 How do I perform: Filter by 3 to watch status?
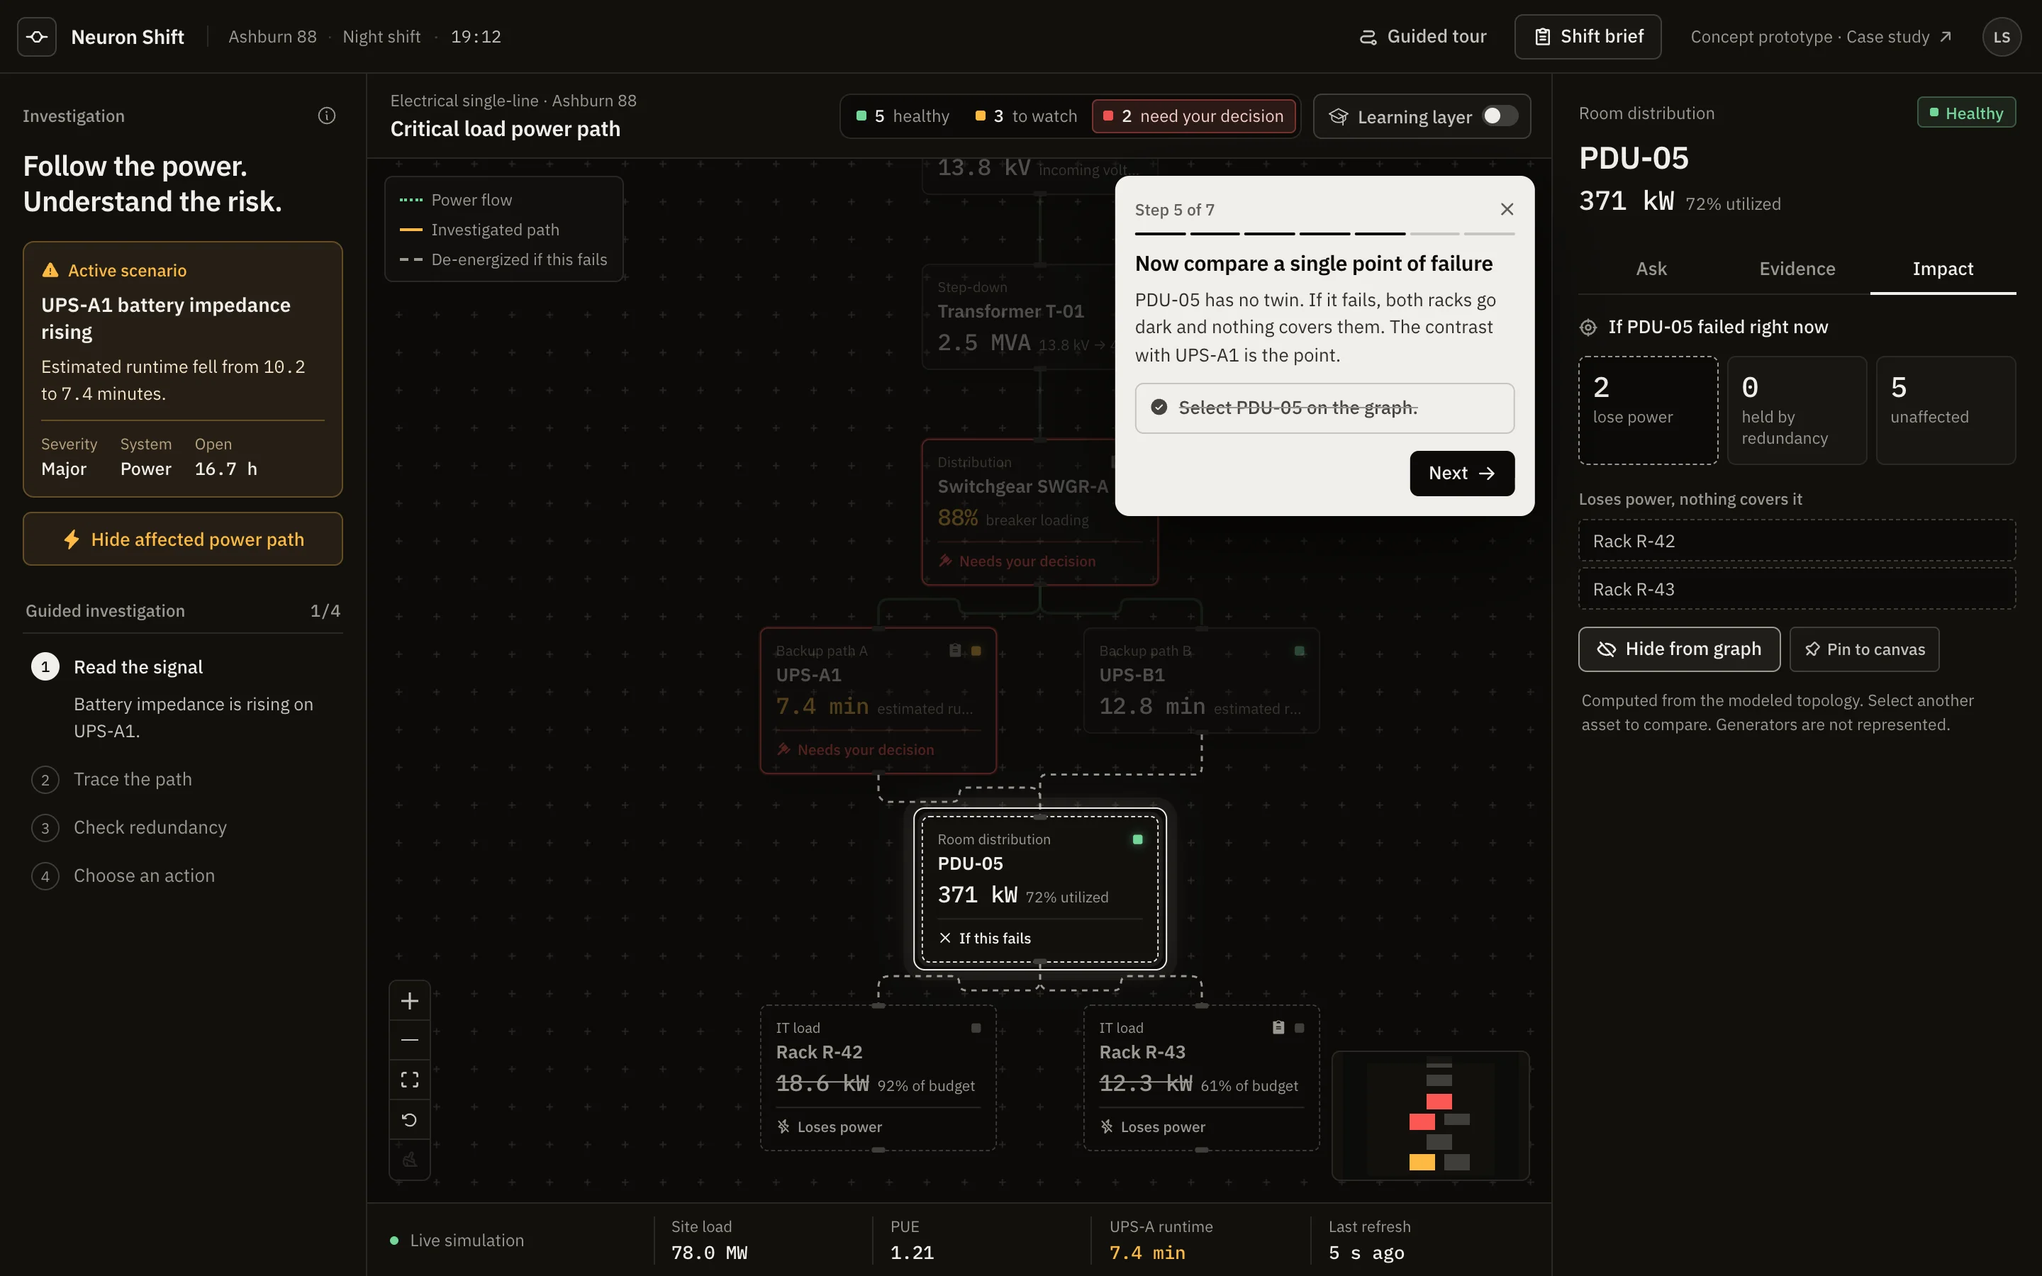[x=1025, y=116]
